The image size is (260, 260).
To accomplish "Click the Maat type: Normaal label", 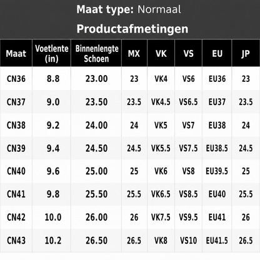I will (x=129, y=9).
